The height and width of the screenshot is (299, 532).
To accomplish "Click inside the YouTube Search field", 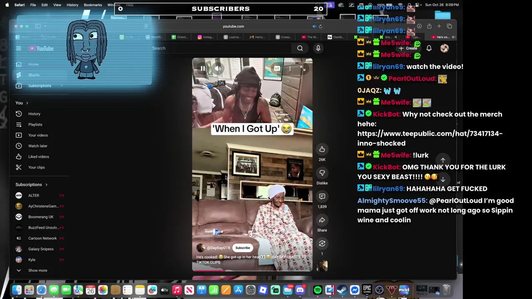I will click(220, 48).
